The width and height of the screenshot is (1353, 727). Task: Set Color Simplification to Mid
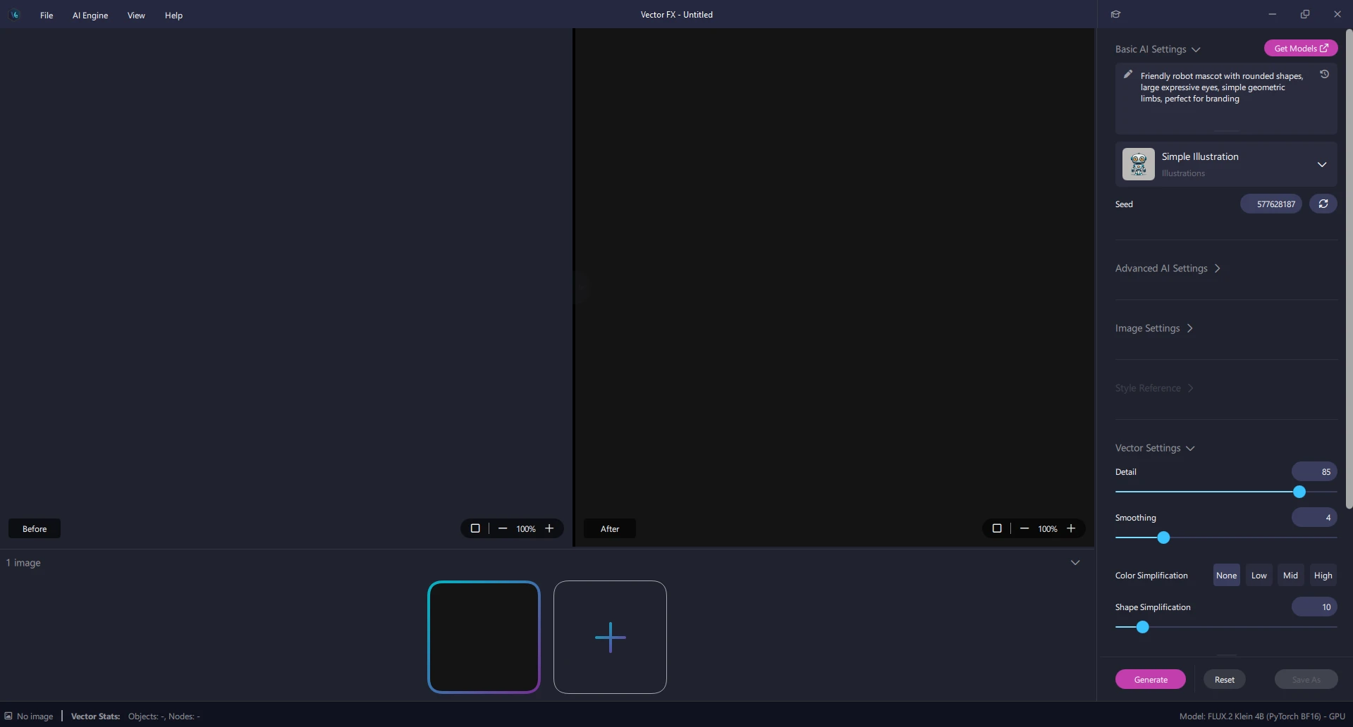1290,576
